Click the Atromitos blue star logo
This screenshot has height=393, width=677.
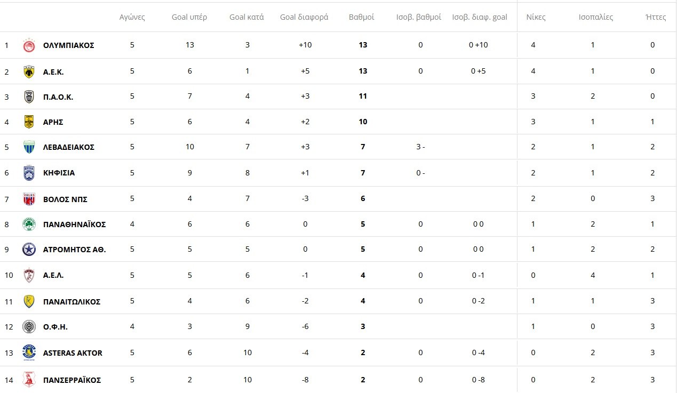click(x=29, y=250)
